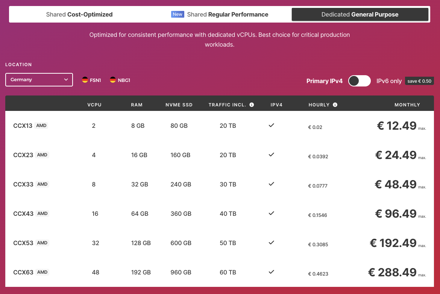Select the IPv6 only label option
Screen dimensions: 440x294
pos(389,81)
